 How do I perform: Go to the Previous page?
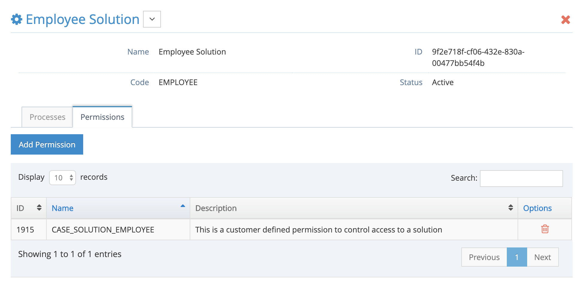click(x=484, y=257)
